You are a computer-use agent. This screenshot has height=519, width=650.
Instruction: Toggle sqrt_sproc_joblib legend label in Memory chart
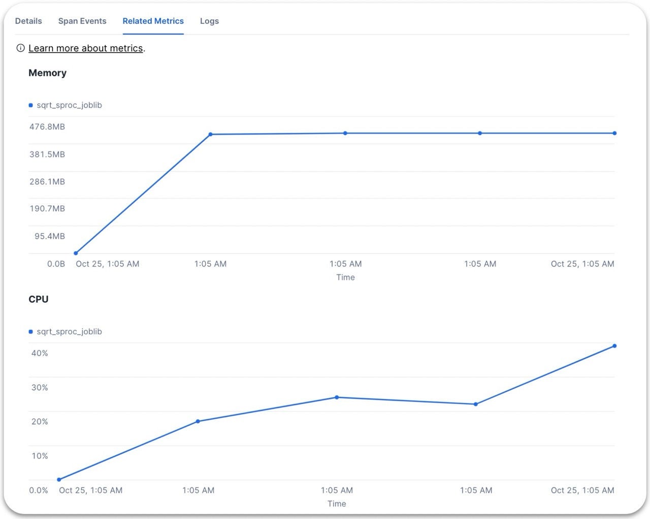click(69, 105)
